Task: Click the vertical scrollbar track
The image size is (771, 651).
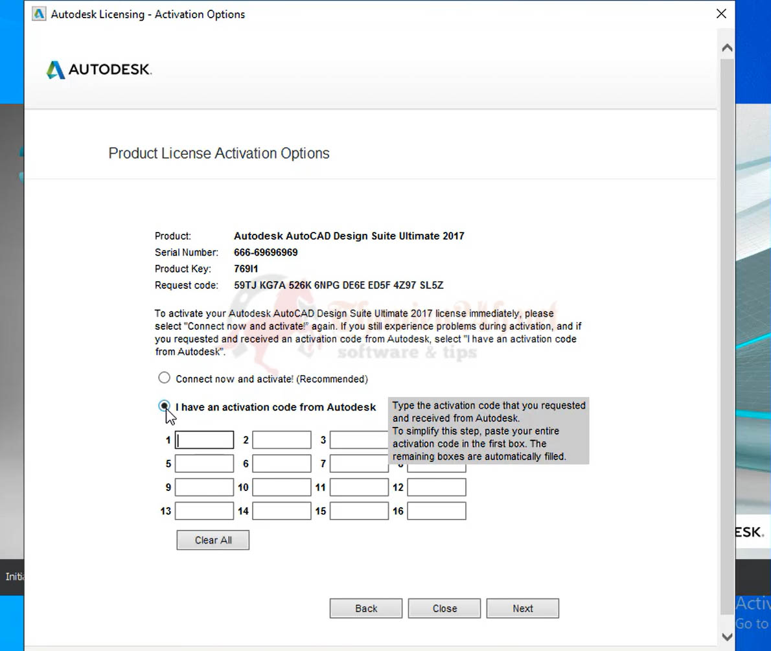Action: click(726, 324)
